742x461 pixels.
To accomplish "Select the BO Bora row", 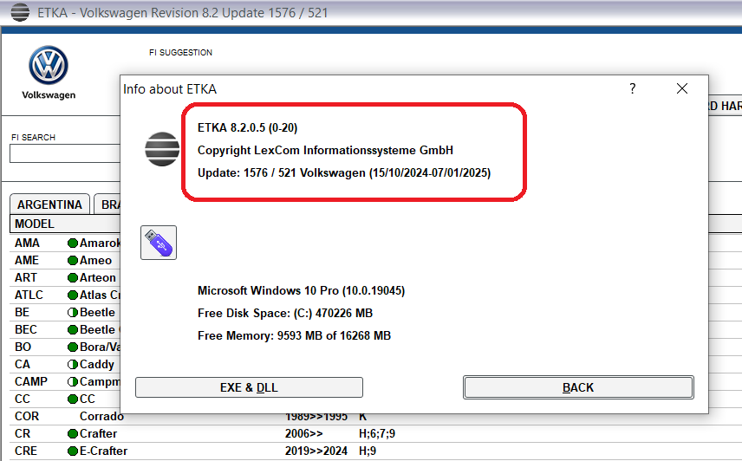I will [x=65, y=347].
